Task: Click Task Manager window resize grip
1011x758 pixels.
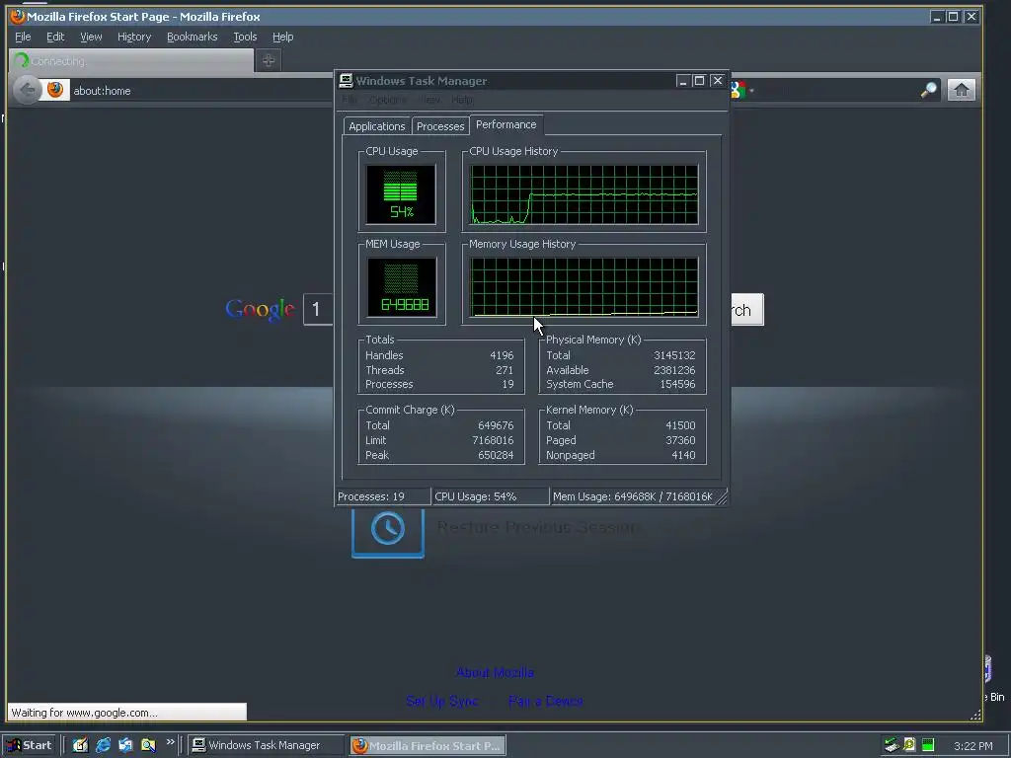Action: pyautogui.click(x=722, y=498)
